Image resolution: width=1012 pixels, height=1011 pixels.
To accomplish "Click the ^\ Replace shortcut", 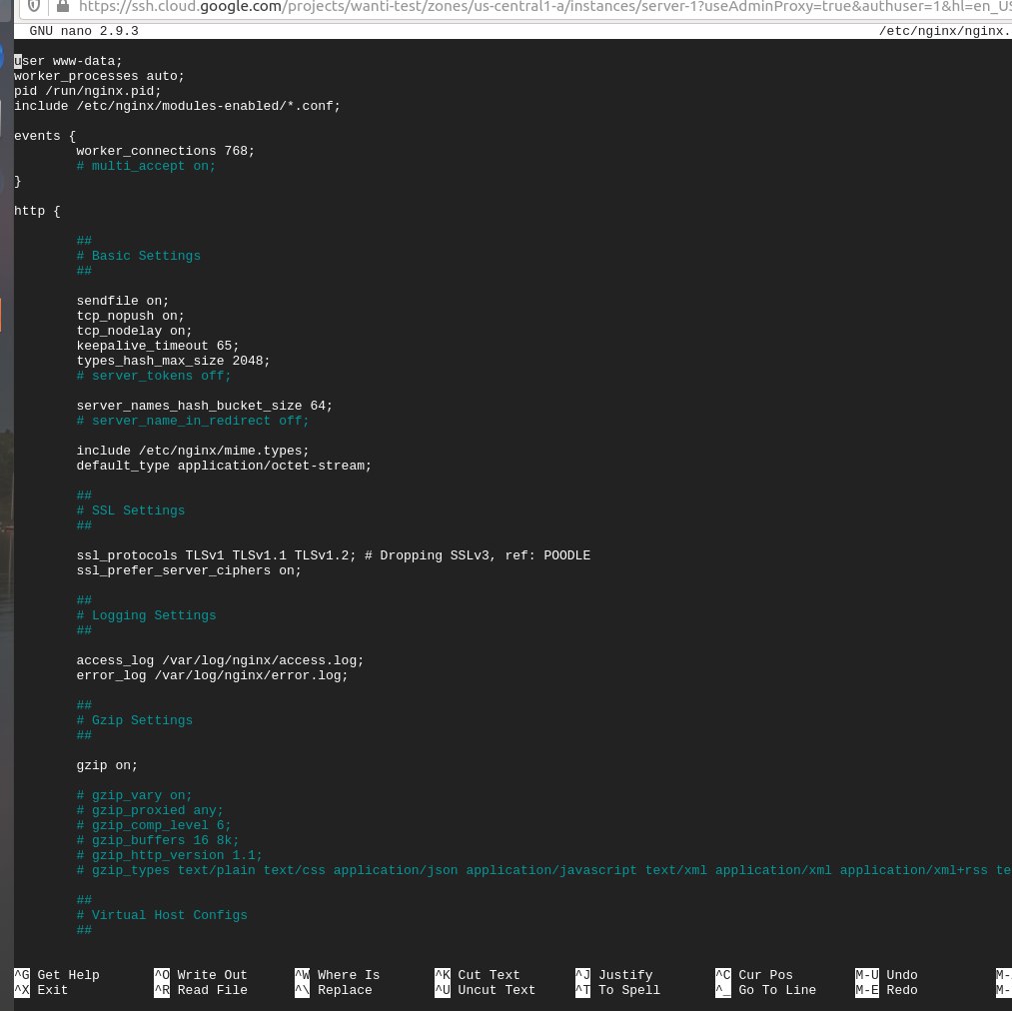I will tap(333, 990).
